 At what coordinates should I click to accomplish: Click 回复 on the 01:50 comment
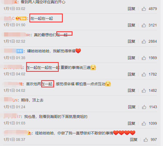tap(131, 25)
